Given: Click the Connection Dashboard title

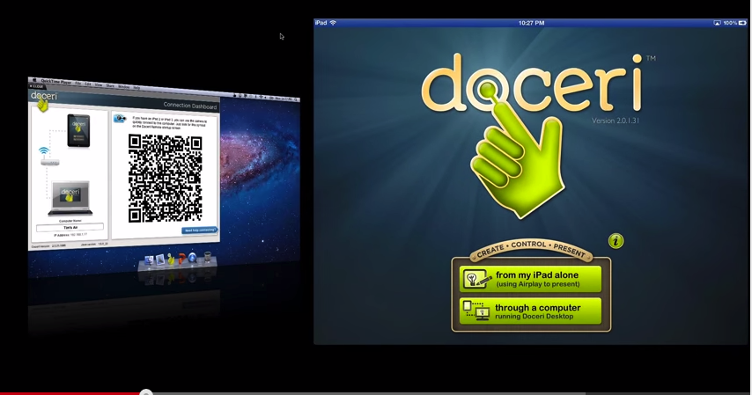Looking at the screenshot, I should click(x=190, y=106).
